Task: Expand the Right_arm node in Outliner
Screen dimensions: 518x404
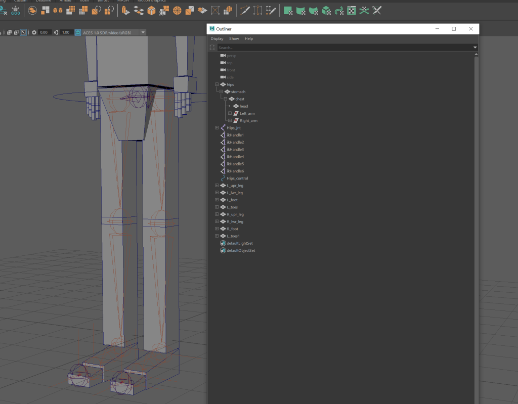Action: pyautogui.click(x=230, y=120)
